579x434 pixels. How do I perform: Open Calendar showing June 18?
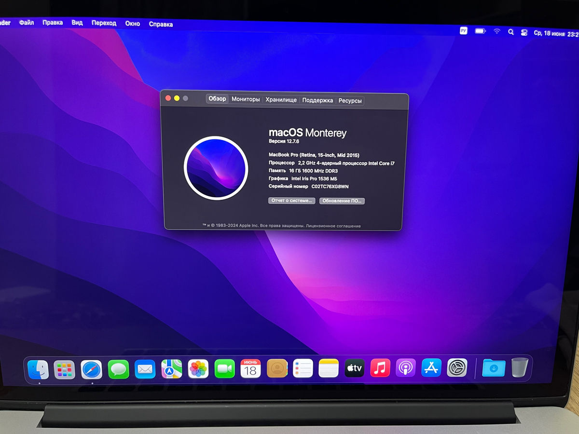tap(250, 368)
